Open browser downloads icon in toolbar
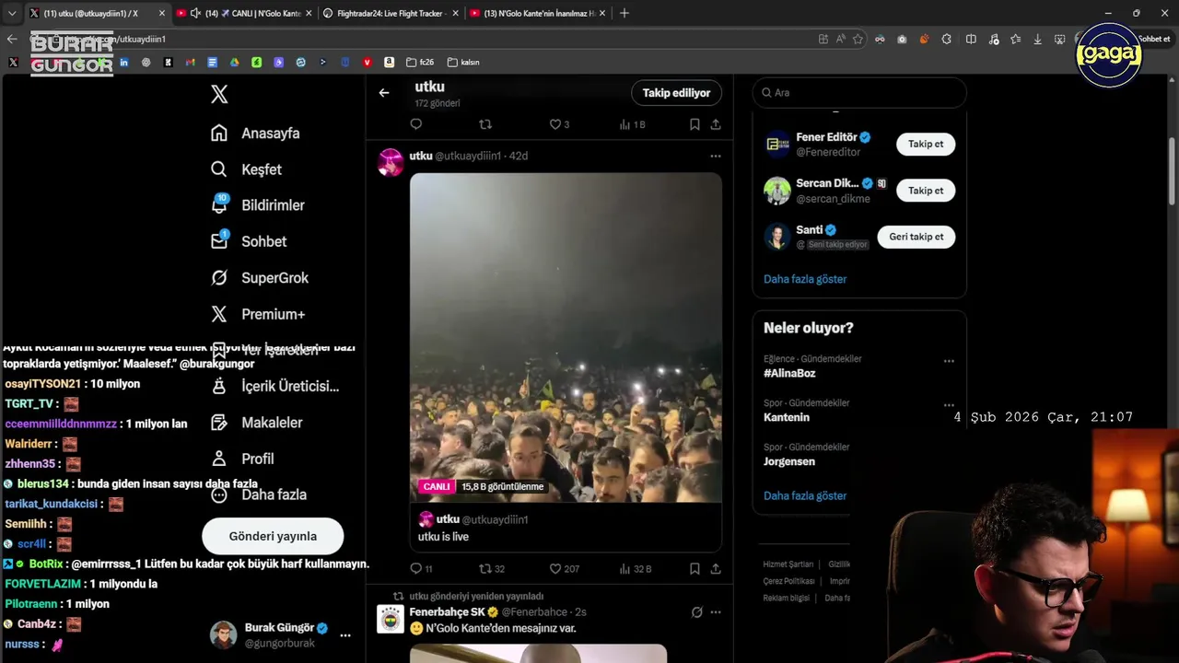This screenshot has width=1179, height=663. click(x=1038, y=39)
